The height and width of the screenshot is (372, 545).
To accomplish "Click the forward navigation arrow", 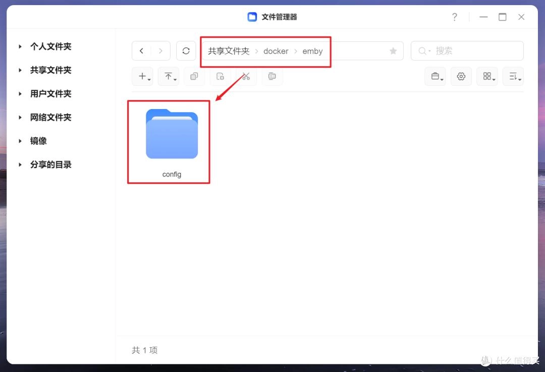I will (160, 51).
